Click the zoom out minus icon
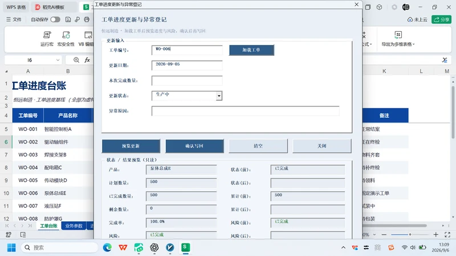The width and height of the screenshot is (456, 256). [384, 234]
